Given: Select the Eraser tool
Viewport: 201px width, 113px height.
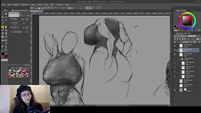Looking at the screenshot, I should (6, 34).
